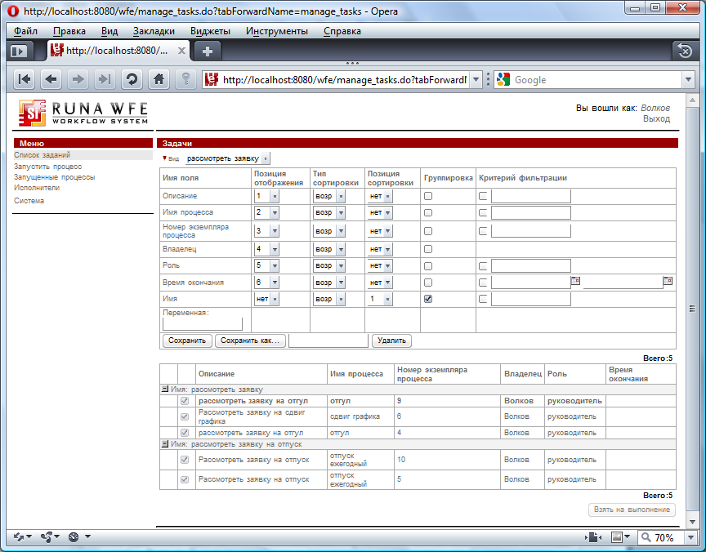Open address bar history dropdown

point(476,80)
